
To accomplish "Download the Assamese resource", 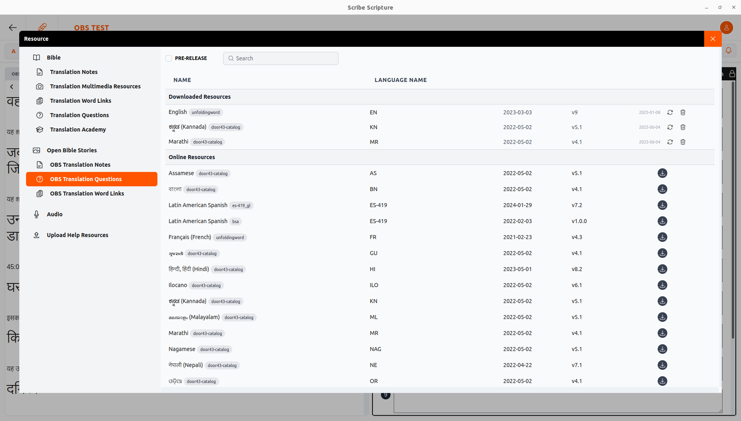I will coord(662,173).
